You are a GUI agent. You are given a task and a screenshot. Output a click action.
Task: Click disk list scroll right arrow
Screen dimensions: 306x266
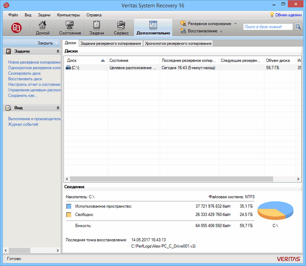coord(298,179)
